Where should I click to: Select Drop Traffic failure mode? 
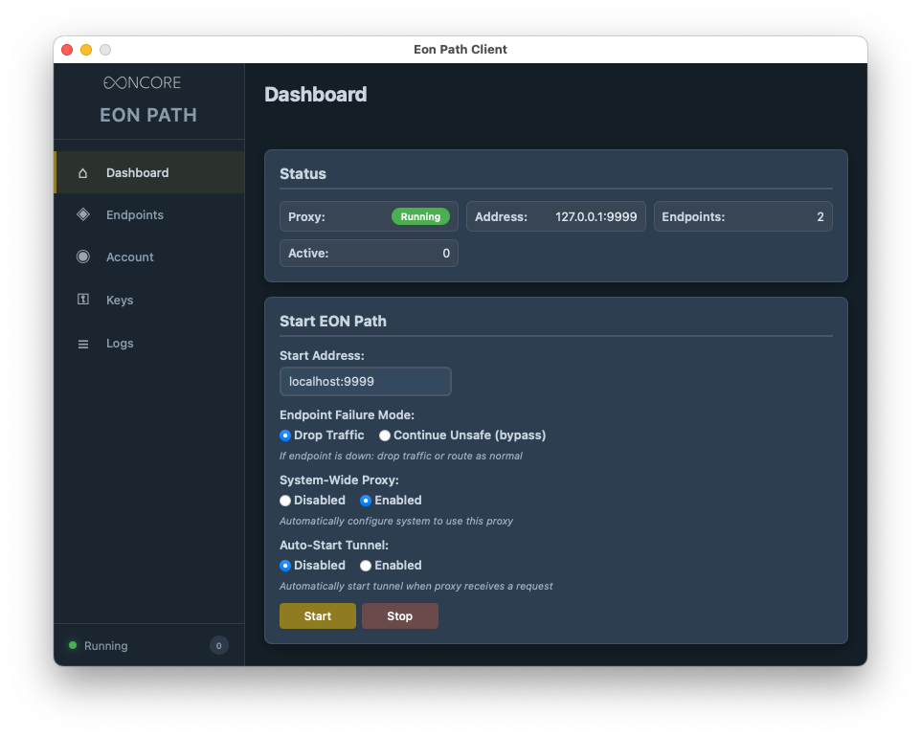[x=285, y=435]
